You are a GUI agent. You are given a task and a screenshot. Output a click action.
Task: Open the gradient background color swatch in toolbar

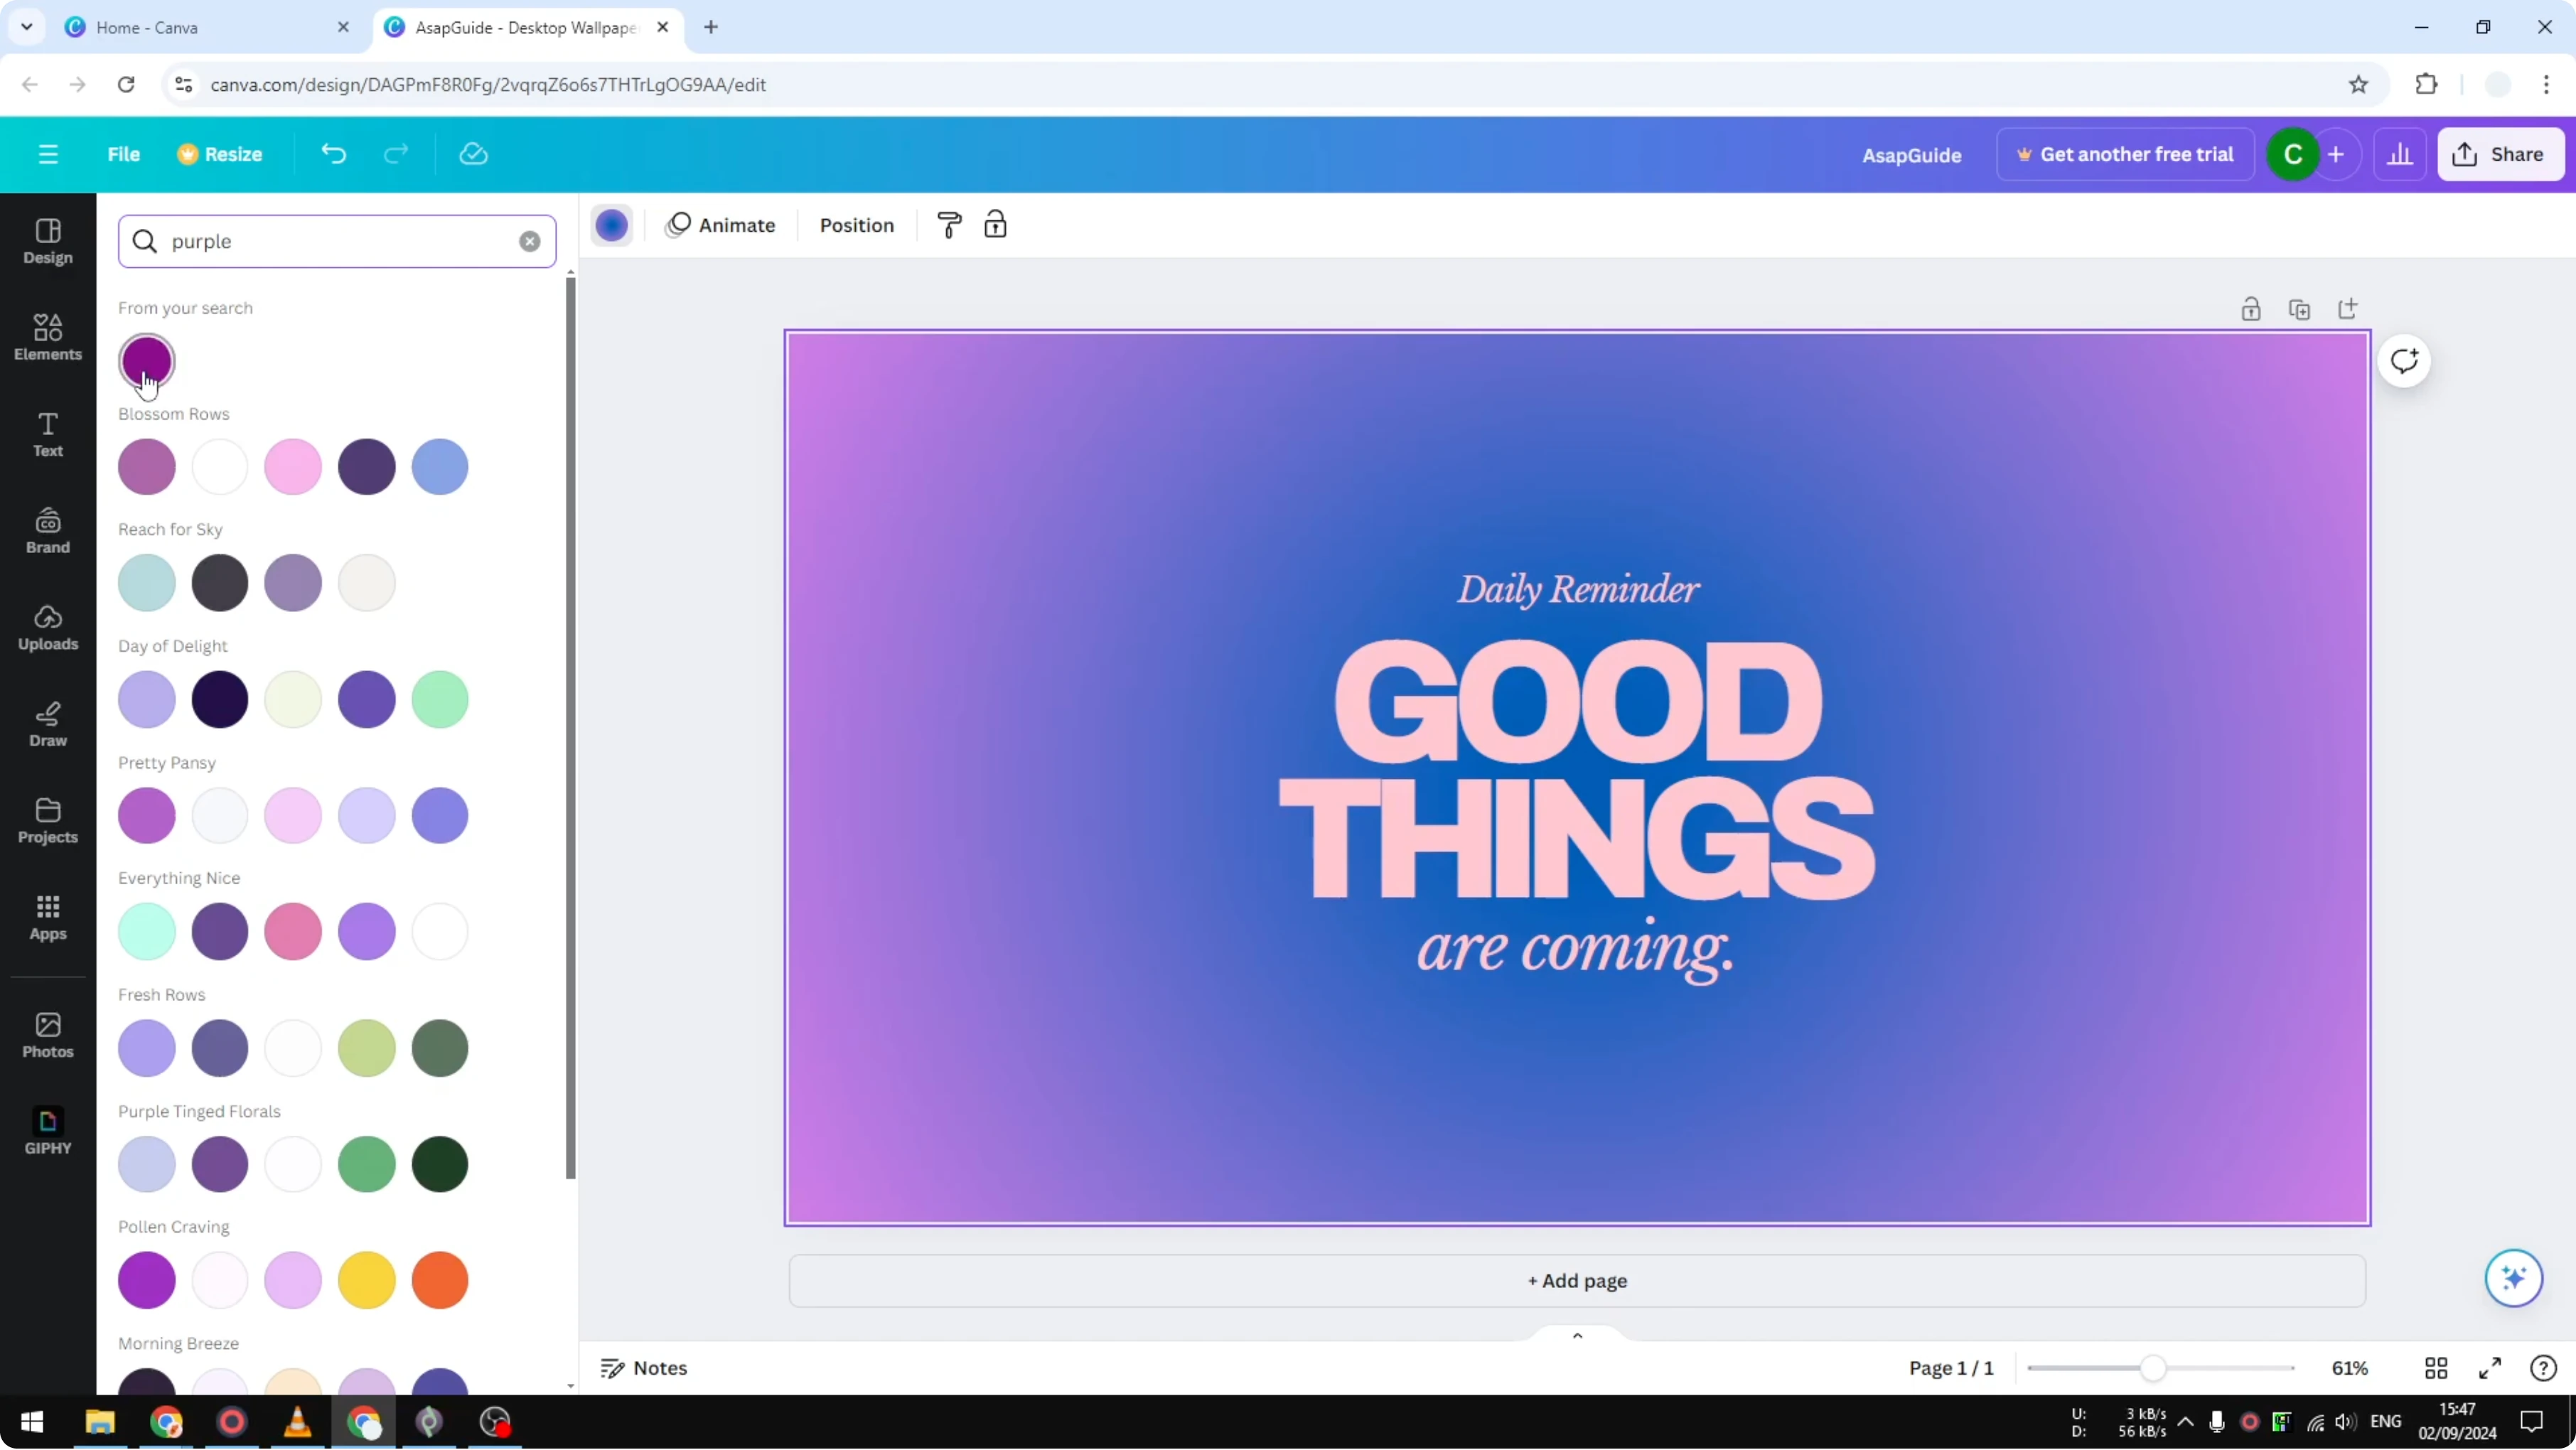(x=612, y=225)
